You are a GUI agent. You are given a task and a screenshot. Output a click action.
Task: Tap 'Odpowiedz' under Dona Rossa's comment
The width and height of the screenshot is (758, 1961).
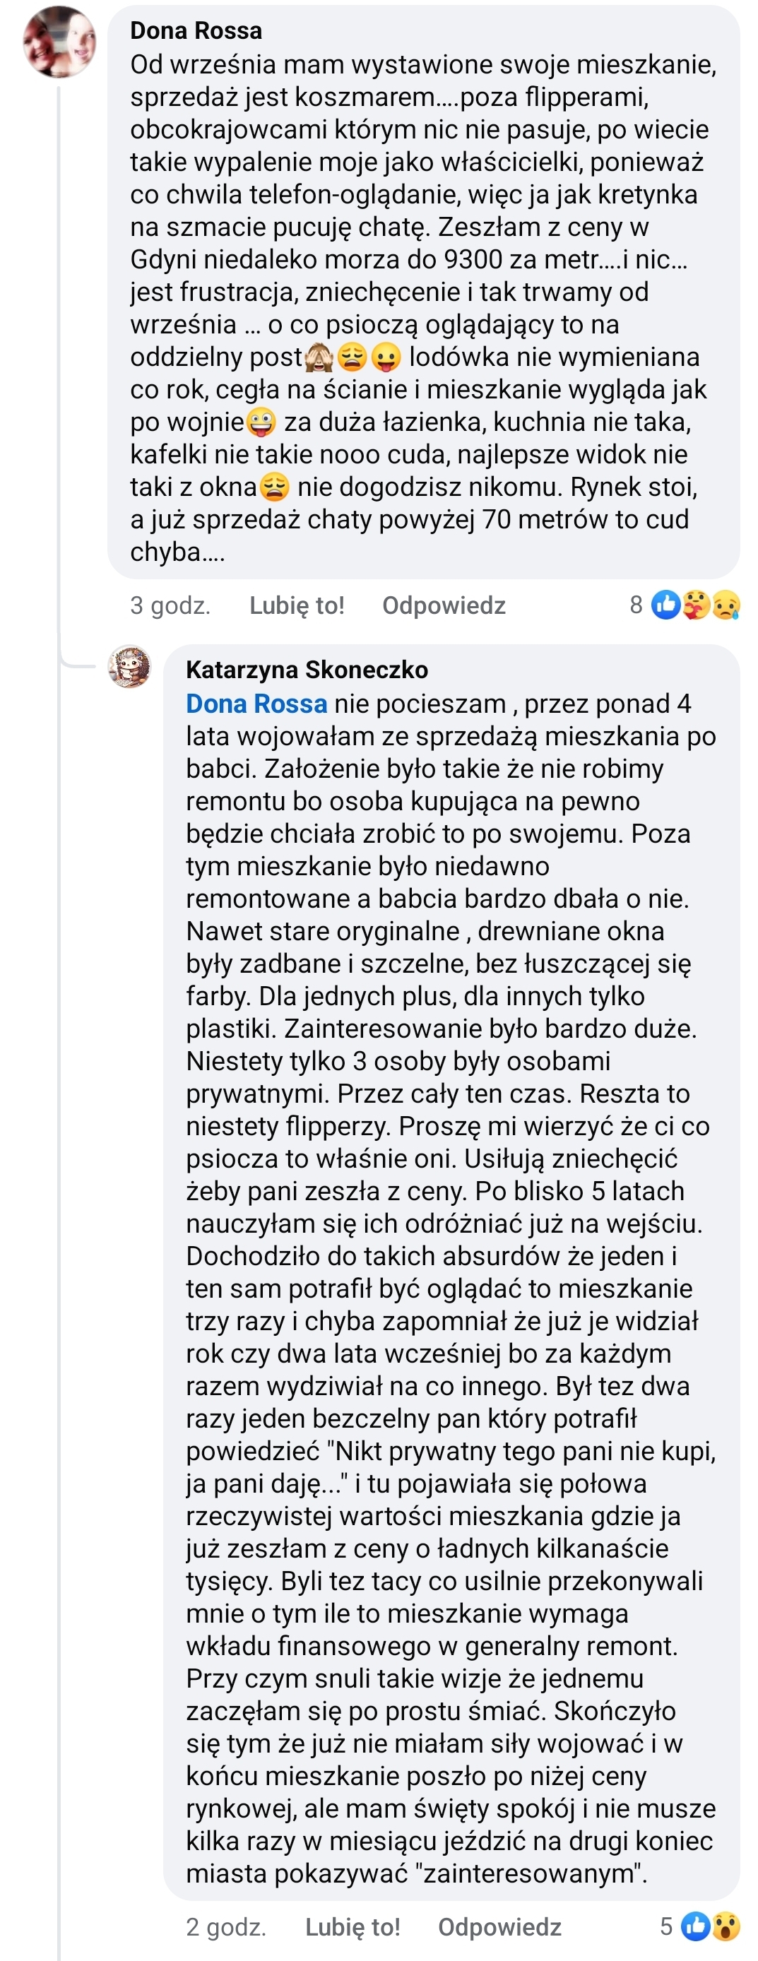coord(444,605)
